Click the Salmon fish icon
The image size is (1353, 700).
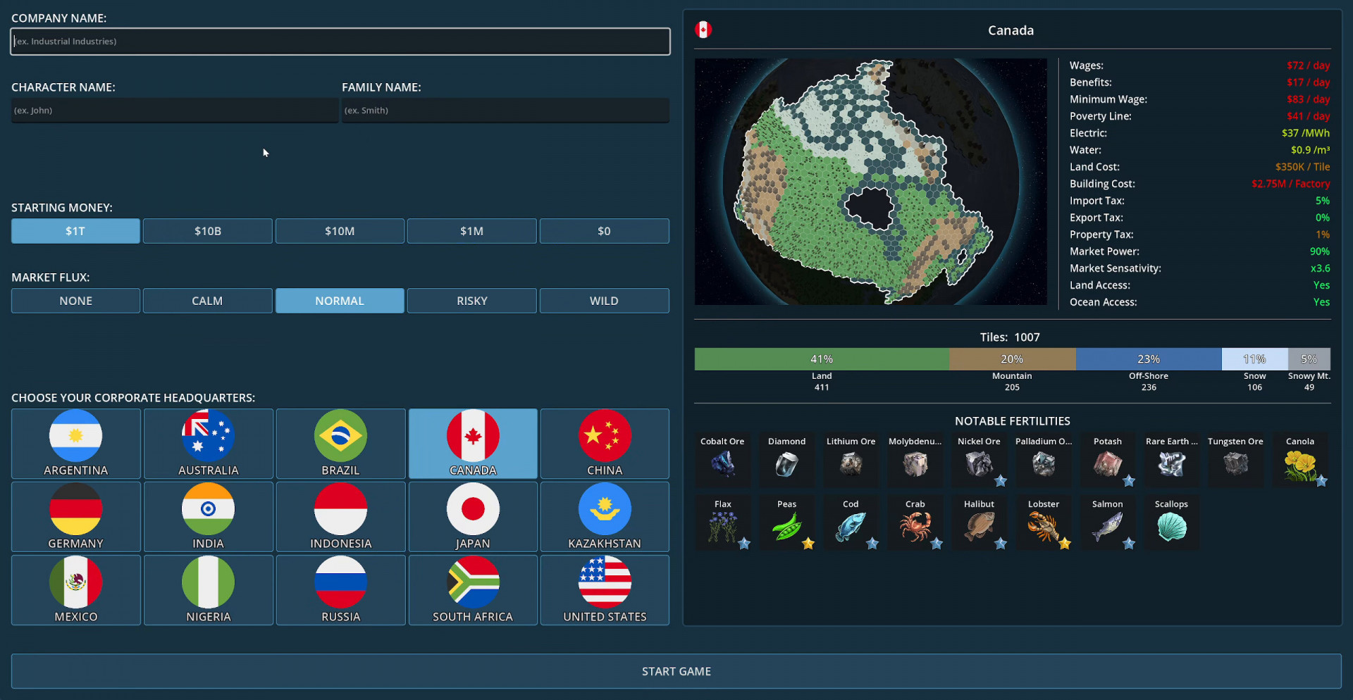1107,527
